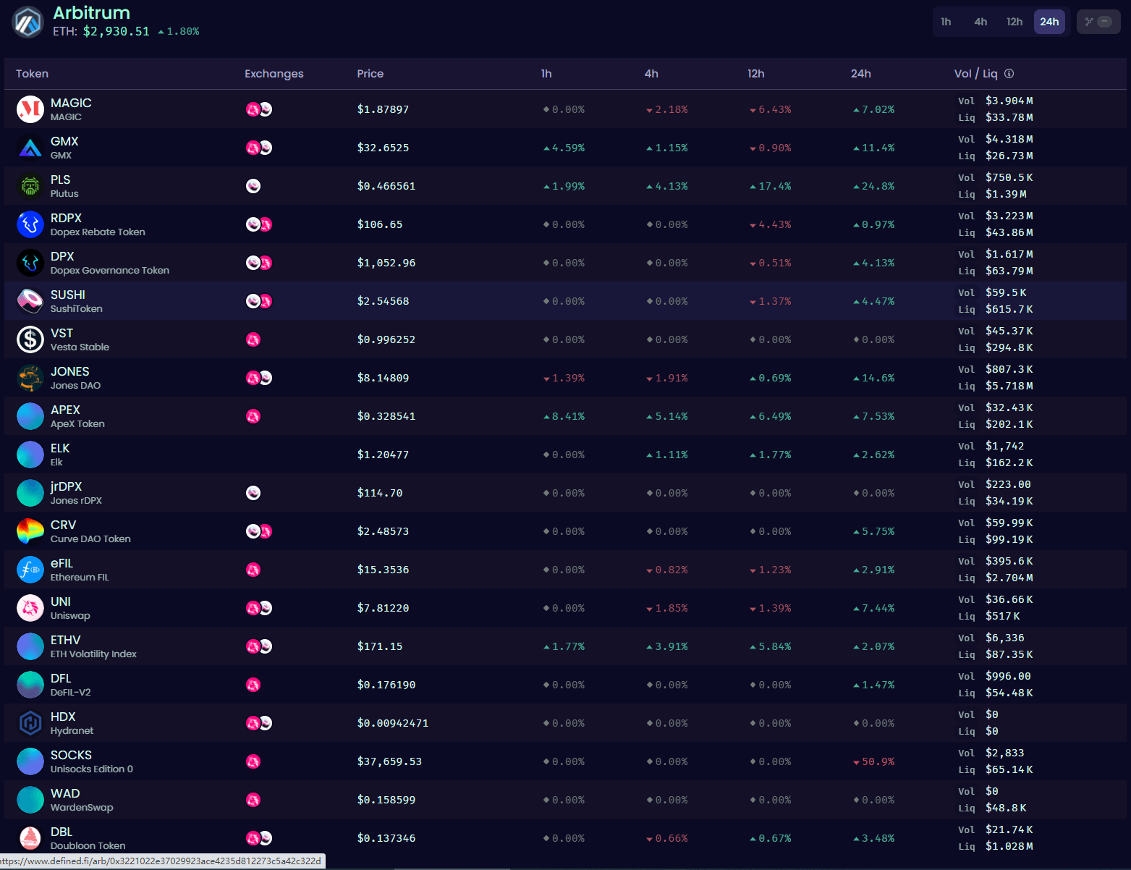
Task: Click the DBL Doubloon token logo
Action: pos(30,838)
